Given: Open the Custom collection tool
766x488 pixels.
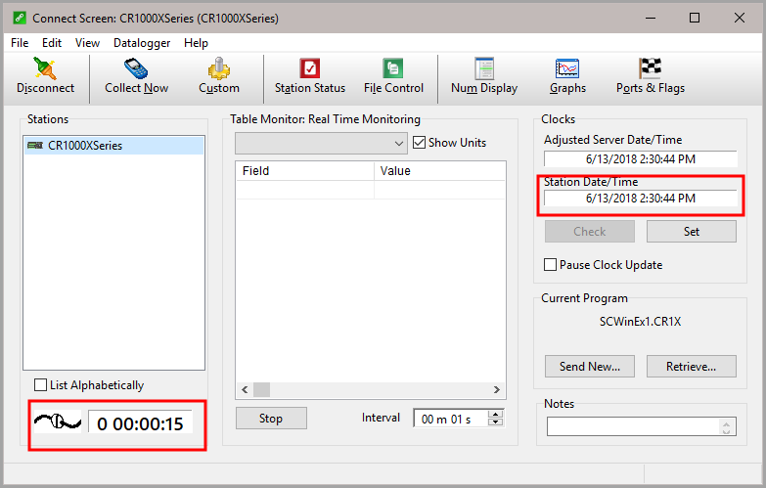Looking at the screenshot, I should pos(219,76).
